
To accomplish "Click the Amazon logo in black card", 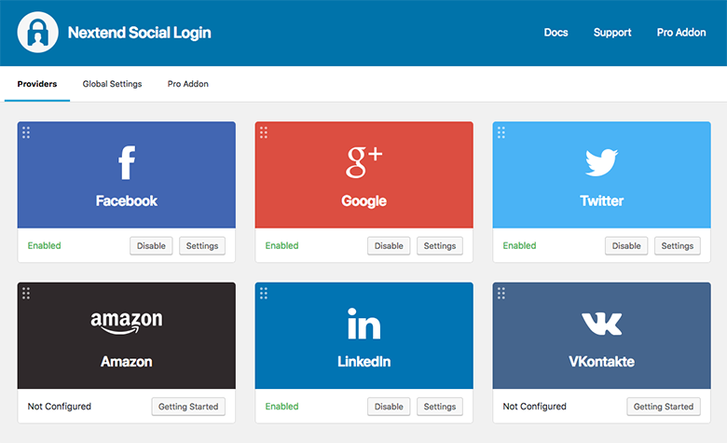I will pyautogui.click(x=127, y=323).
